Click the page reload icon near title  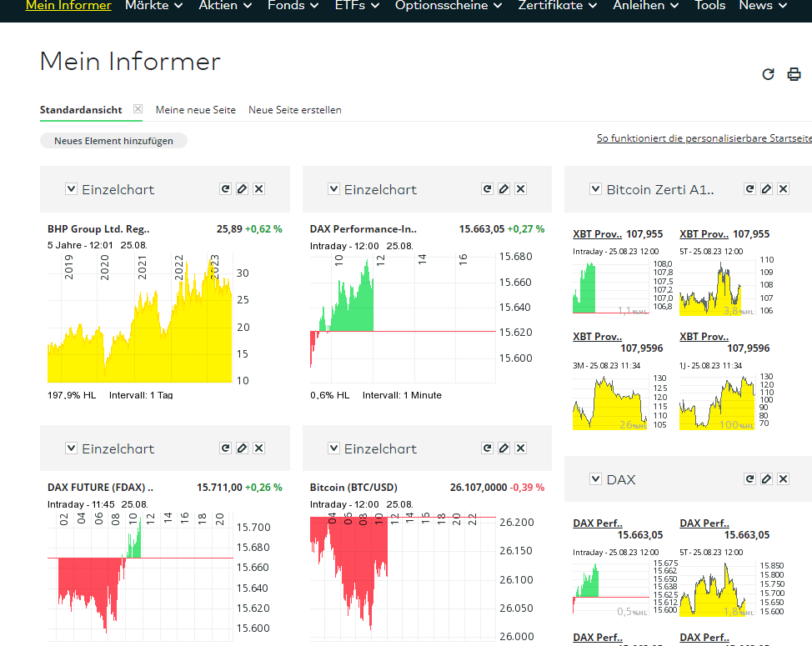(x=769, y=74)
